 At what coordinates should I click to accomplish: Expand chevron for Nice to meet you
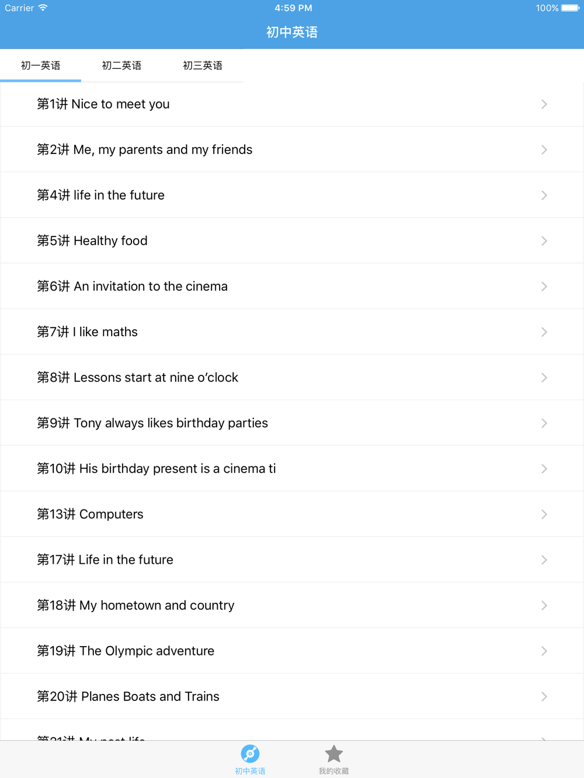click(544, 104)
